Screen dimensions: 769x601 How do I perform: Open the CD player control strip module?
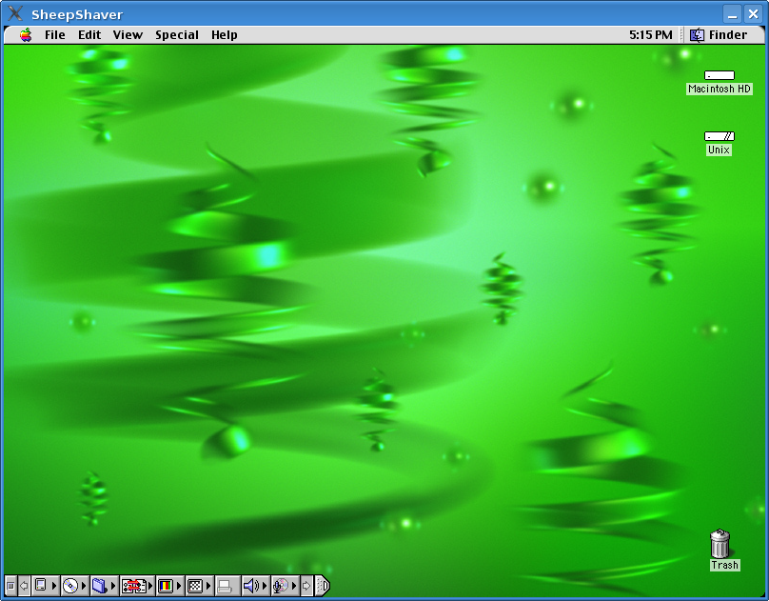pos(69,586)
